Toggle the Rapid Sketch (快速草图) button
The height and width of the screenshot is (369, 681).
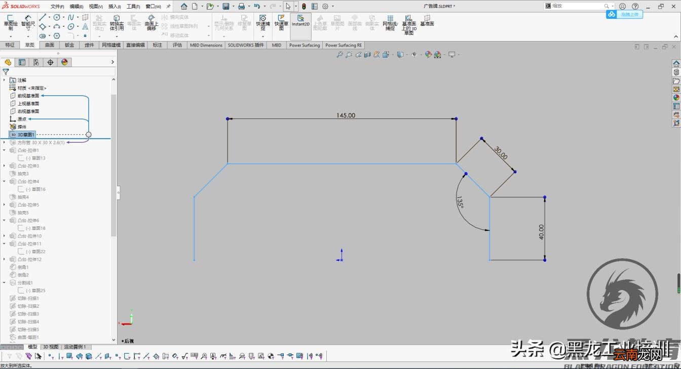tap(281, 22)
